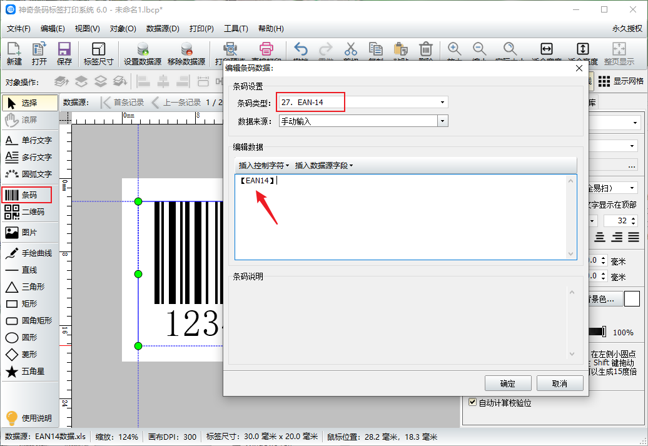Viewport: 648px width, 446px height.
Task: Go to previous record (上一条记录)
Action: pos(176,102)
